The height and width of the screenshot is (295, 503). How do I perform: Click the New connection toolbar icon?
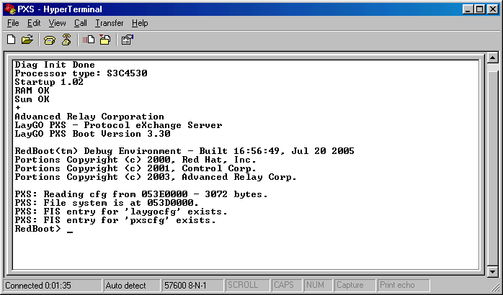12,40
